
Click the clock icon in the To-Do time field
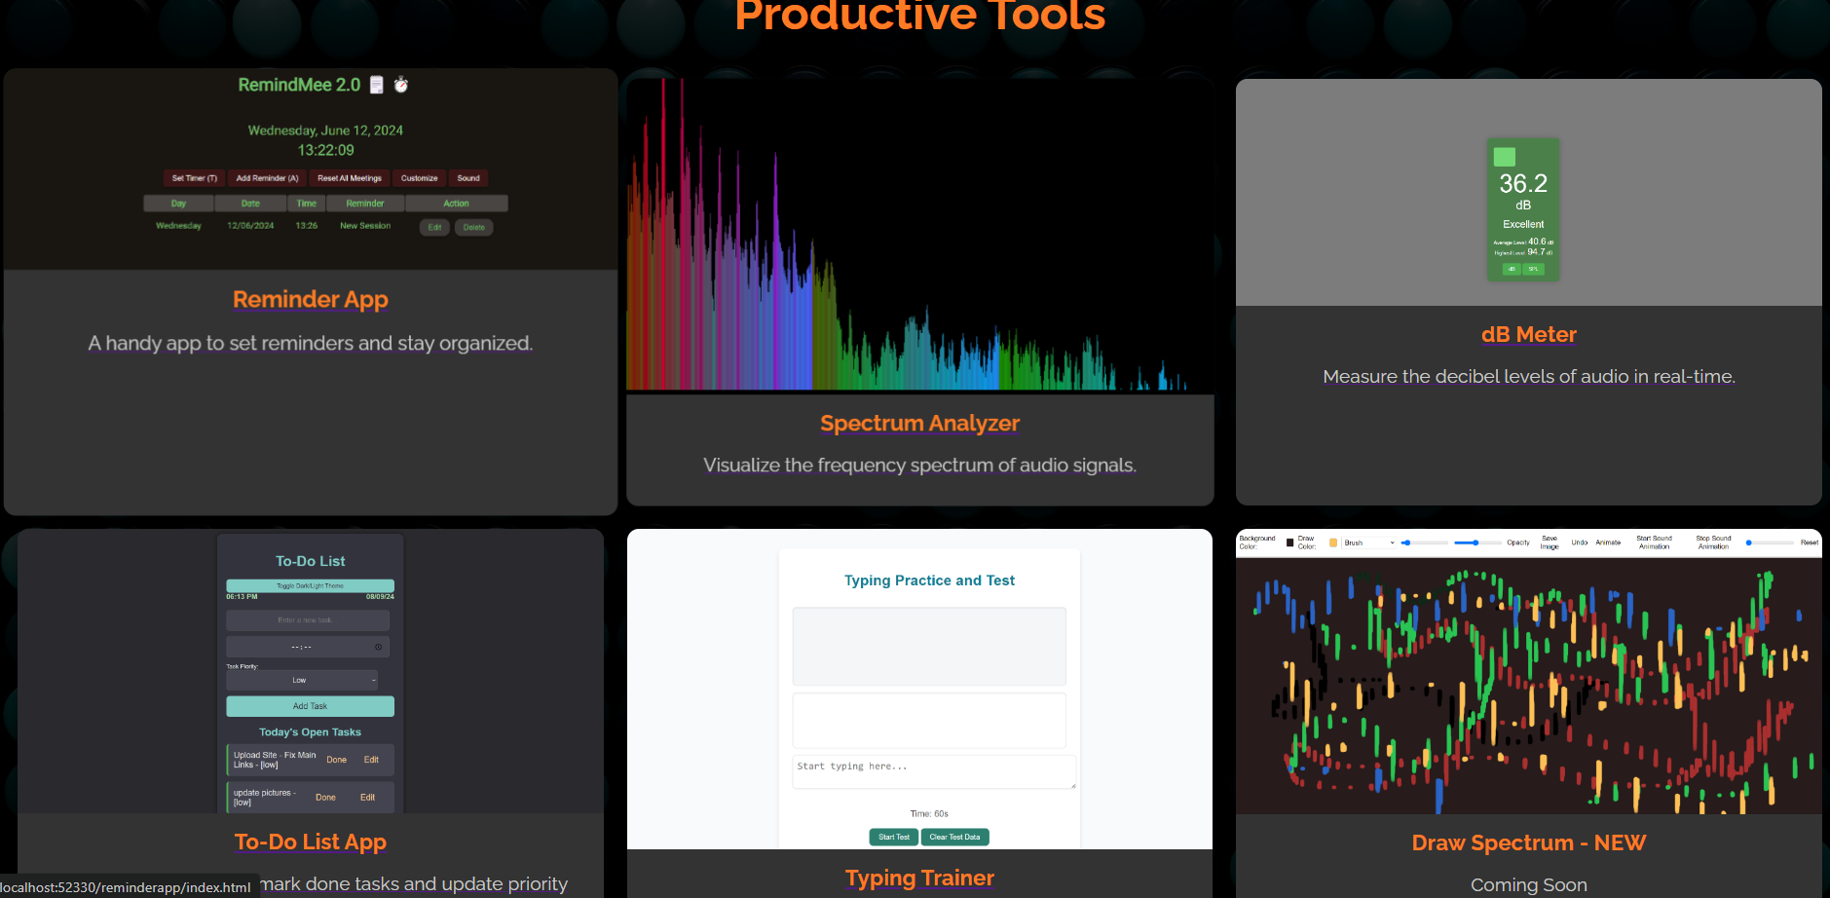(x=379, y=647)
